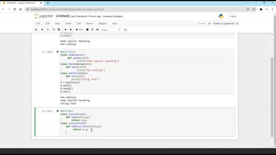Open the browser home page

(20, 9)
